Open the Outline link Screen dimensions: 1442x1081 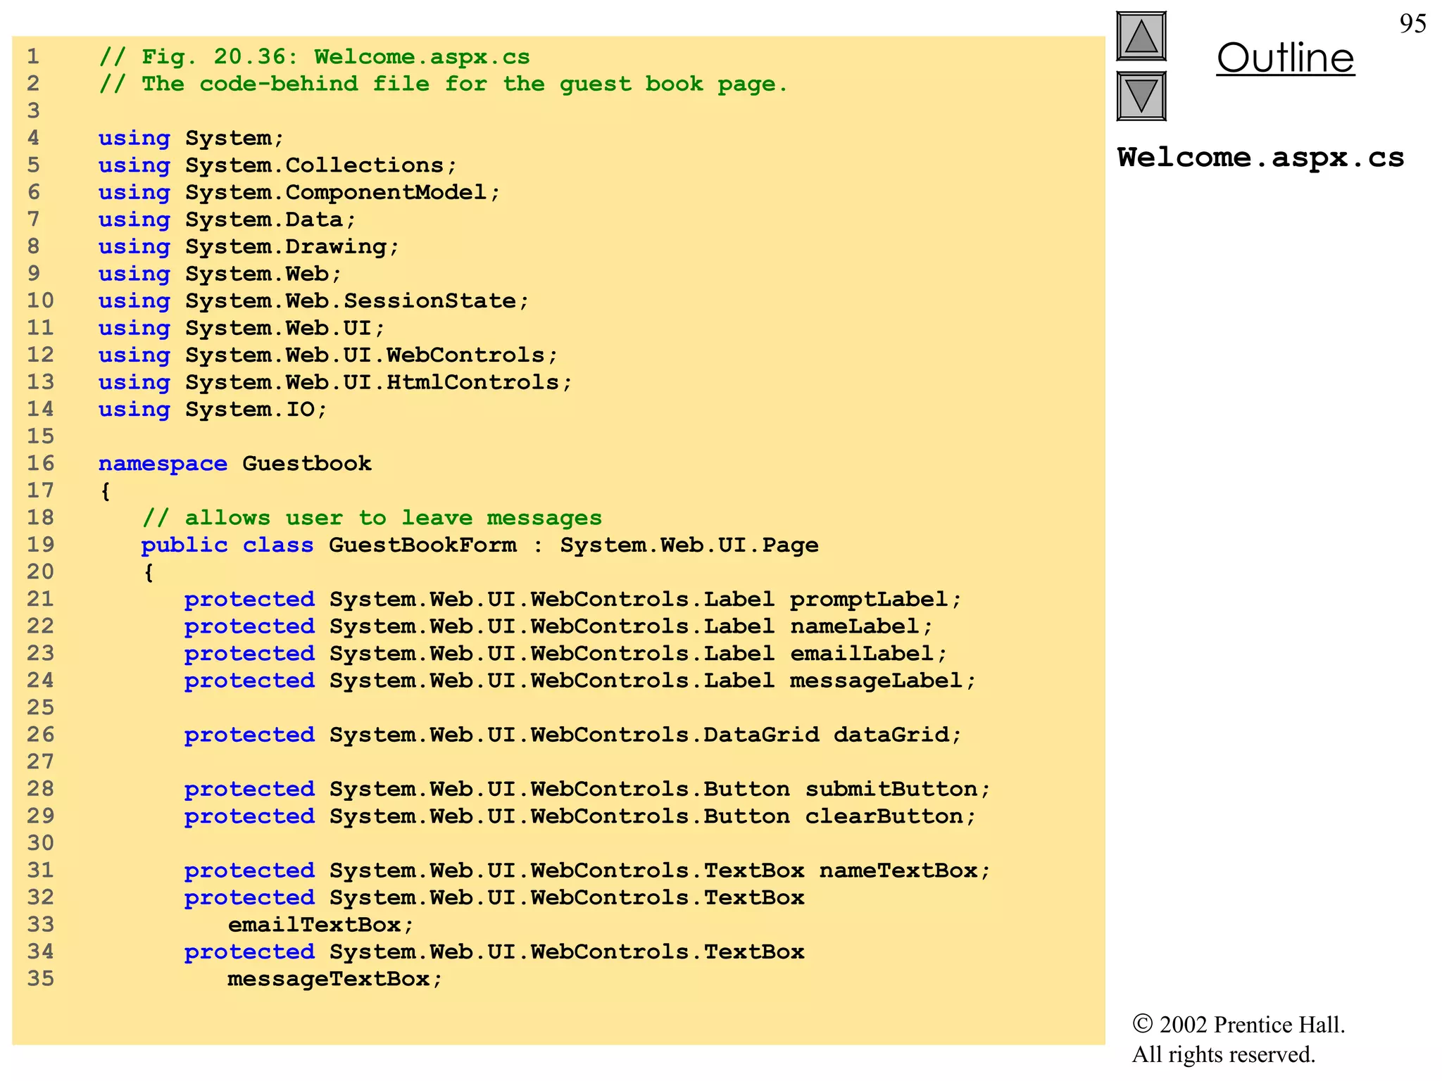pyautogui.click(x=1285, y=58)
